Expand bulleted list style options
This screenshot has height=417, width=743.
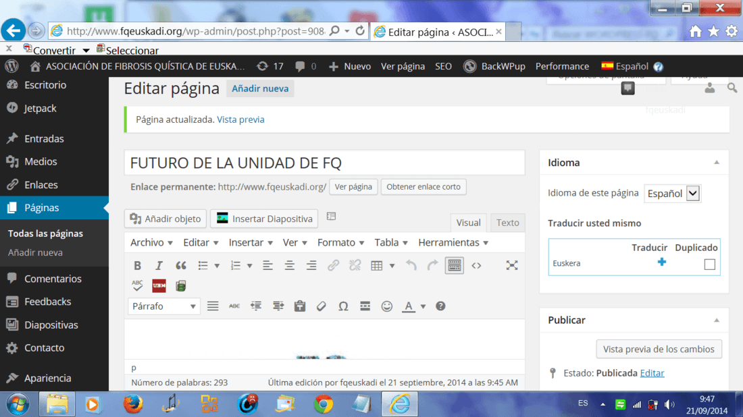(x=217, y=266)
